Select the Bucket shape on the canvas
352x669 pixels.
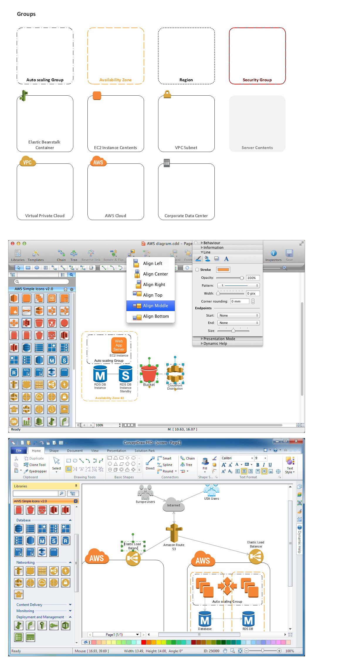[149, 374]
